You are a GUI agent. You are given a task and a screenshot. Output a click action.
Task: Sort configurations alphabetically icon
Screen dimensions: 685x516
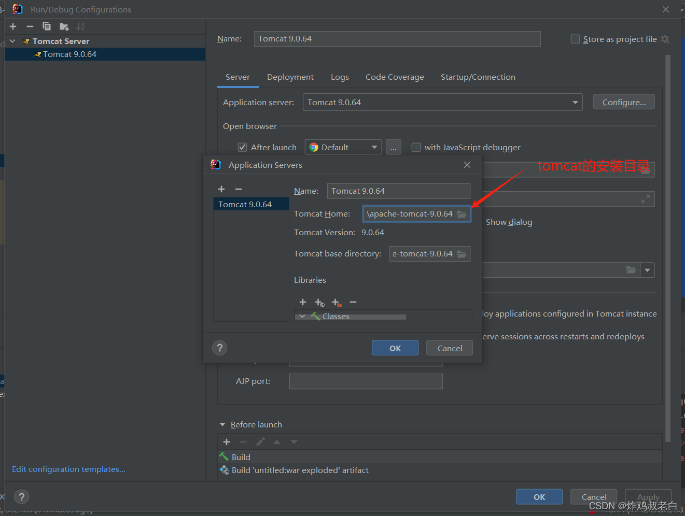click(x=80, y=26)
